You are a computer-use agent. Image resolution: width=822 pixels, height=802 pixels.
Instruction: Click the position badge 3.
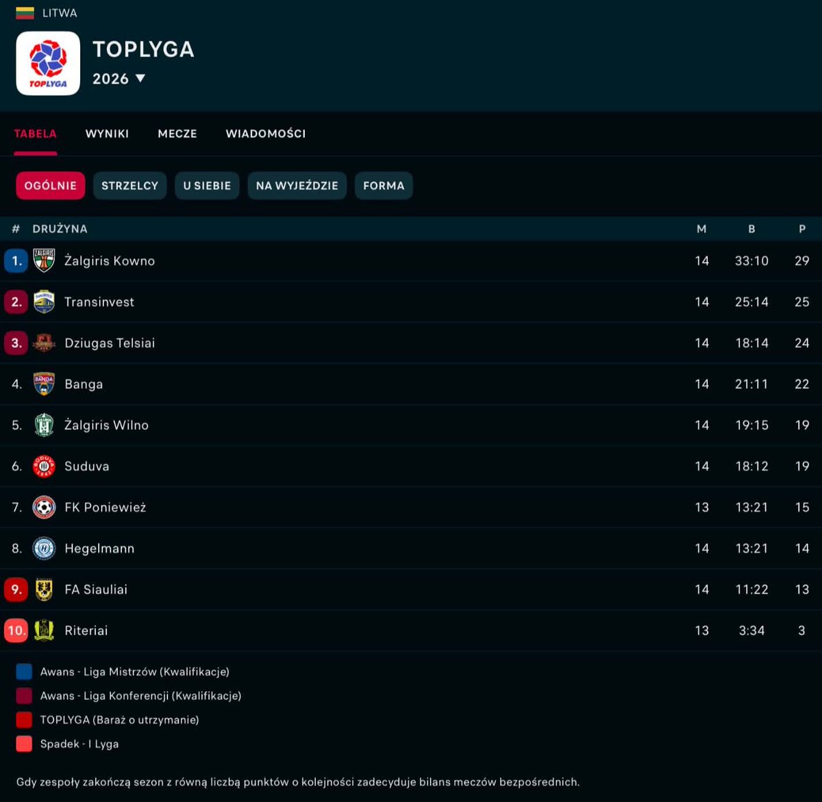click(x=16, y=343)
